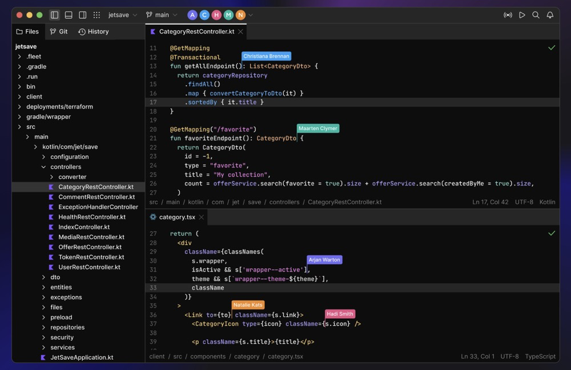Click the orange N collaborator avatar
This screenshot has width=571, height=370.
[240, 15]
